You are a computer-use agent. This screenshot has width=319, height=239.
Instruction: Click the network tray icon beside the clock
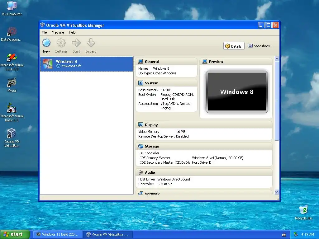click(x=296, y=234)
